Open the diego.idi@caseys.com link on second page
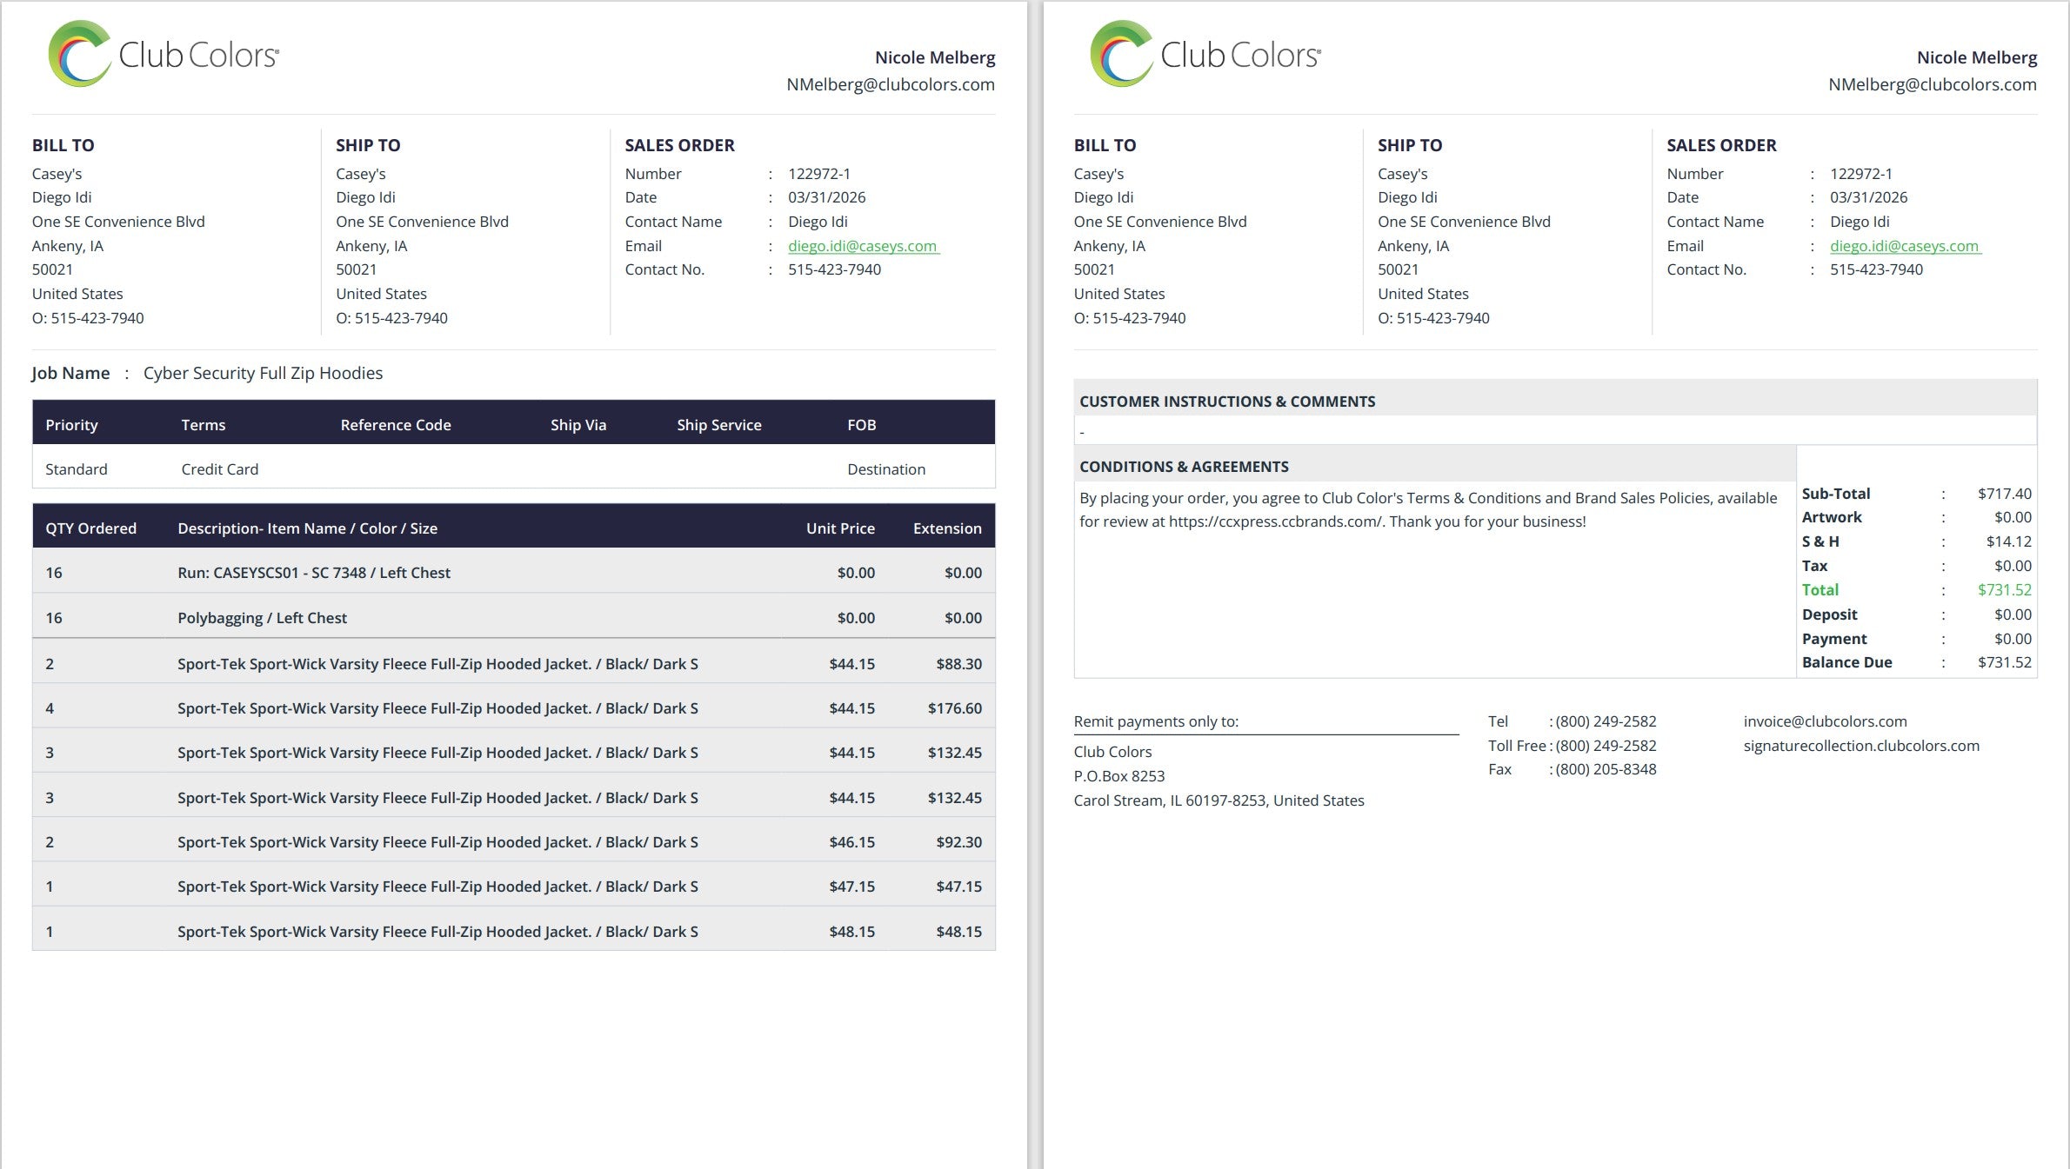Viewport: 2070px width, 1169px height. click(1905, 246)
